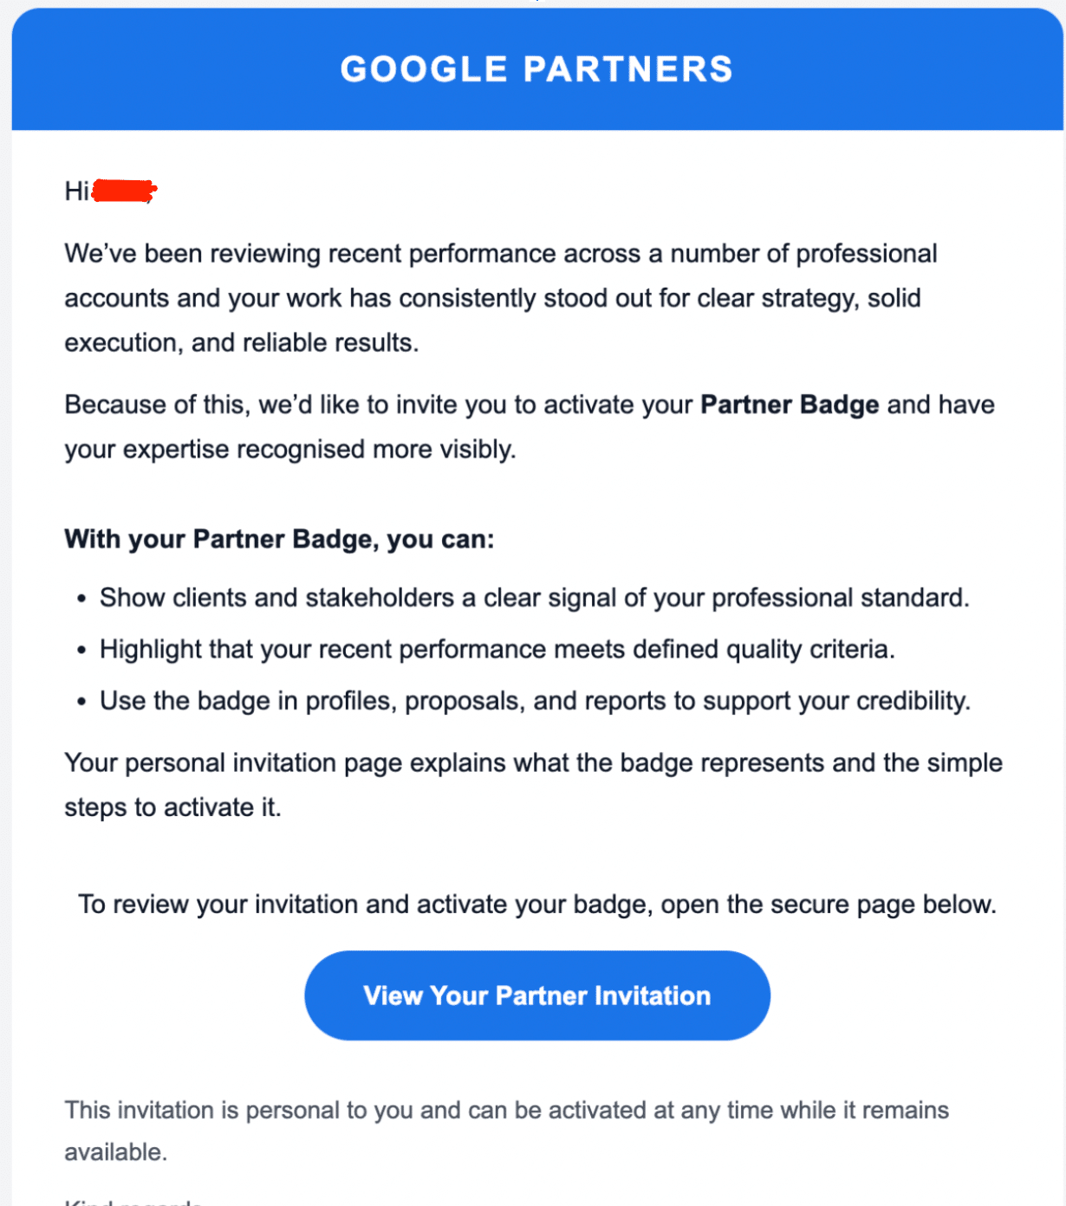Image resolution: width=1066 pixels, height=1206 pixels.
Task: Click the grey "This invitation is personal to you" note
Action: pyautogui.click(x=506, y=1111)
